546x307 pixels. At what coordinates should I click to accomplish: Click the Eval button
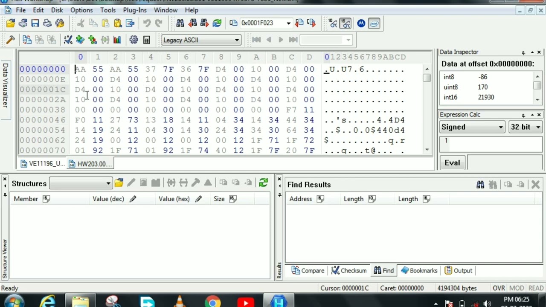pos(452,162)
